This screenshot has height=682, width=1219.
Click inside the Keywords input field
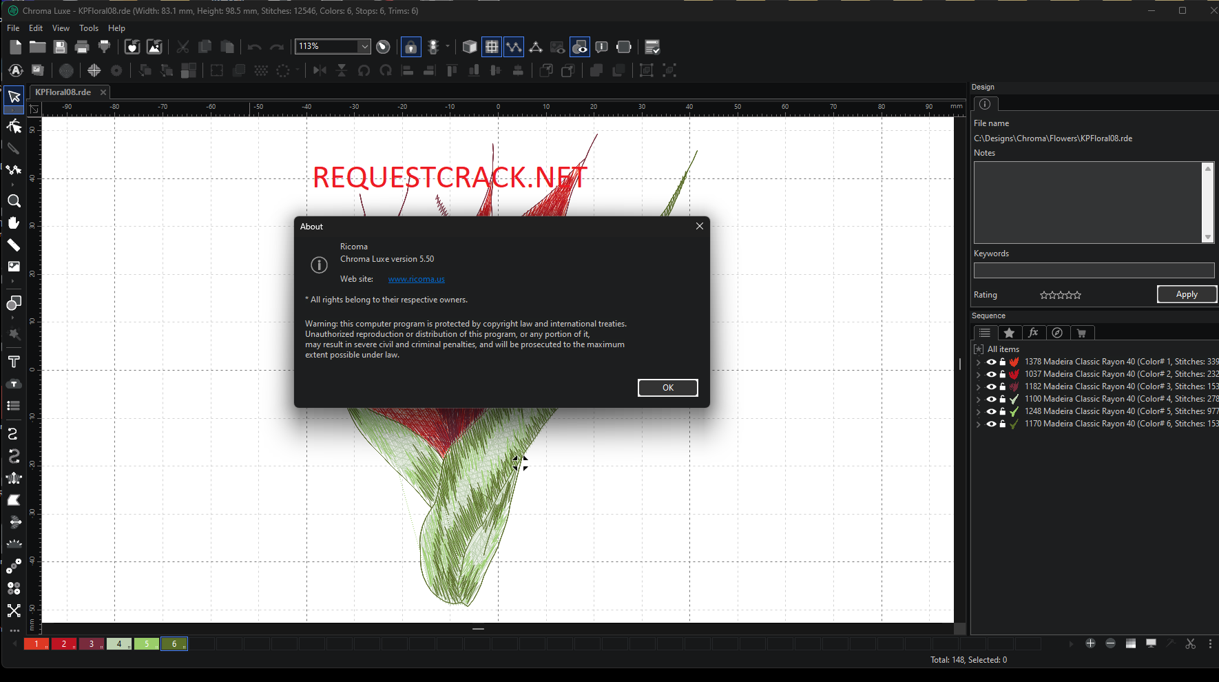(1094, 270)
